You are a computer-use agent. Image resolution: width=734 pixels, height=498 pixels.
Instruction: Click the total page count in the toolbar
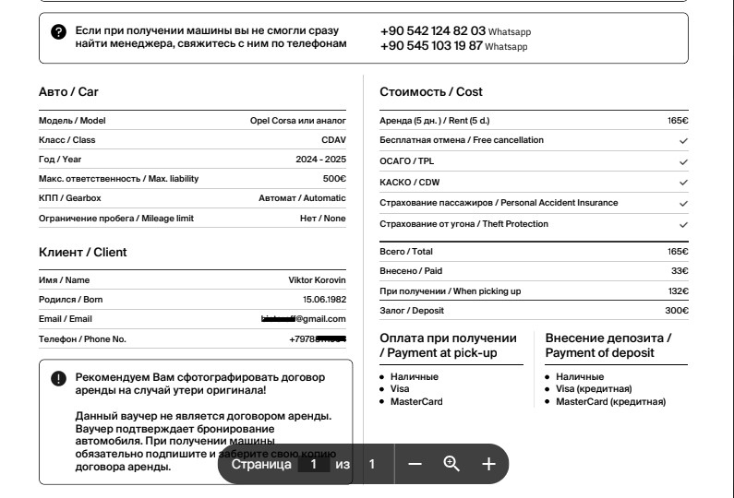(x=372, y=464)
